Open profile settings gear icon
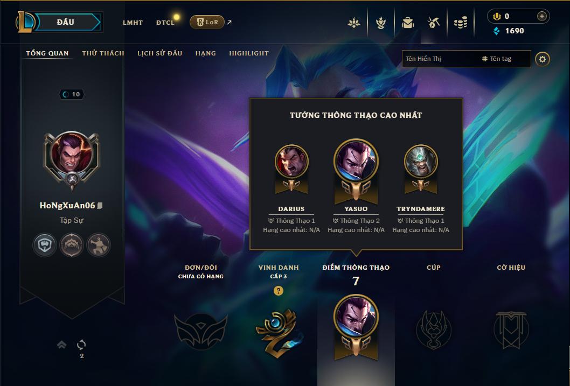570x386 pixels. pyautogui.click(x=543, y=59)
